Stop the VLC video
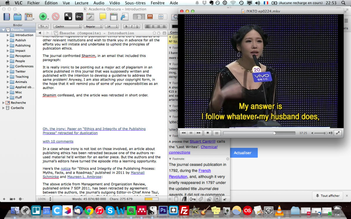Viewport: 351px width, 219px height. pos(208,133)
